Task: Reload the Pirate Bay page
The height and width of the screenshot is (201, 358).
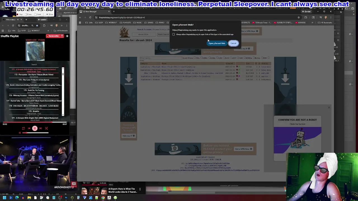Action: [90, 17]
